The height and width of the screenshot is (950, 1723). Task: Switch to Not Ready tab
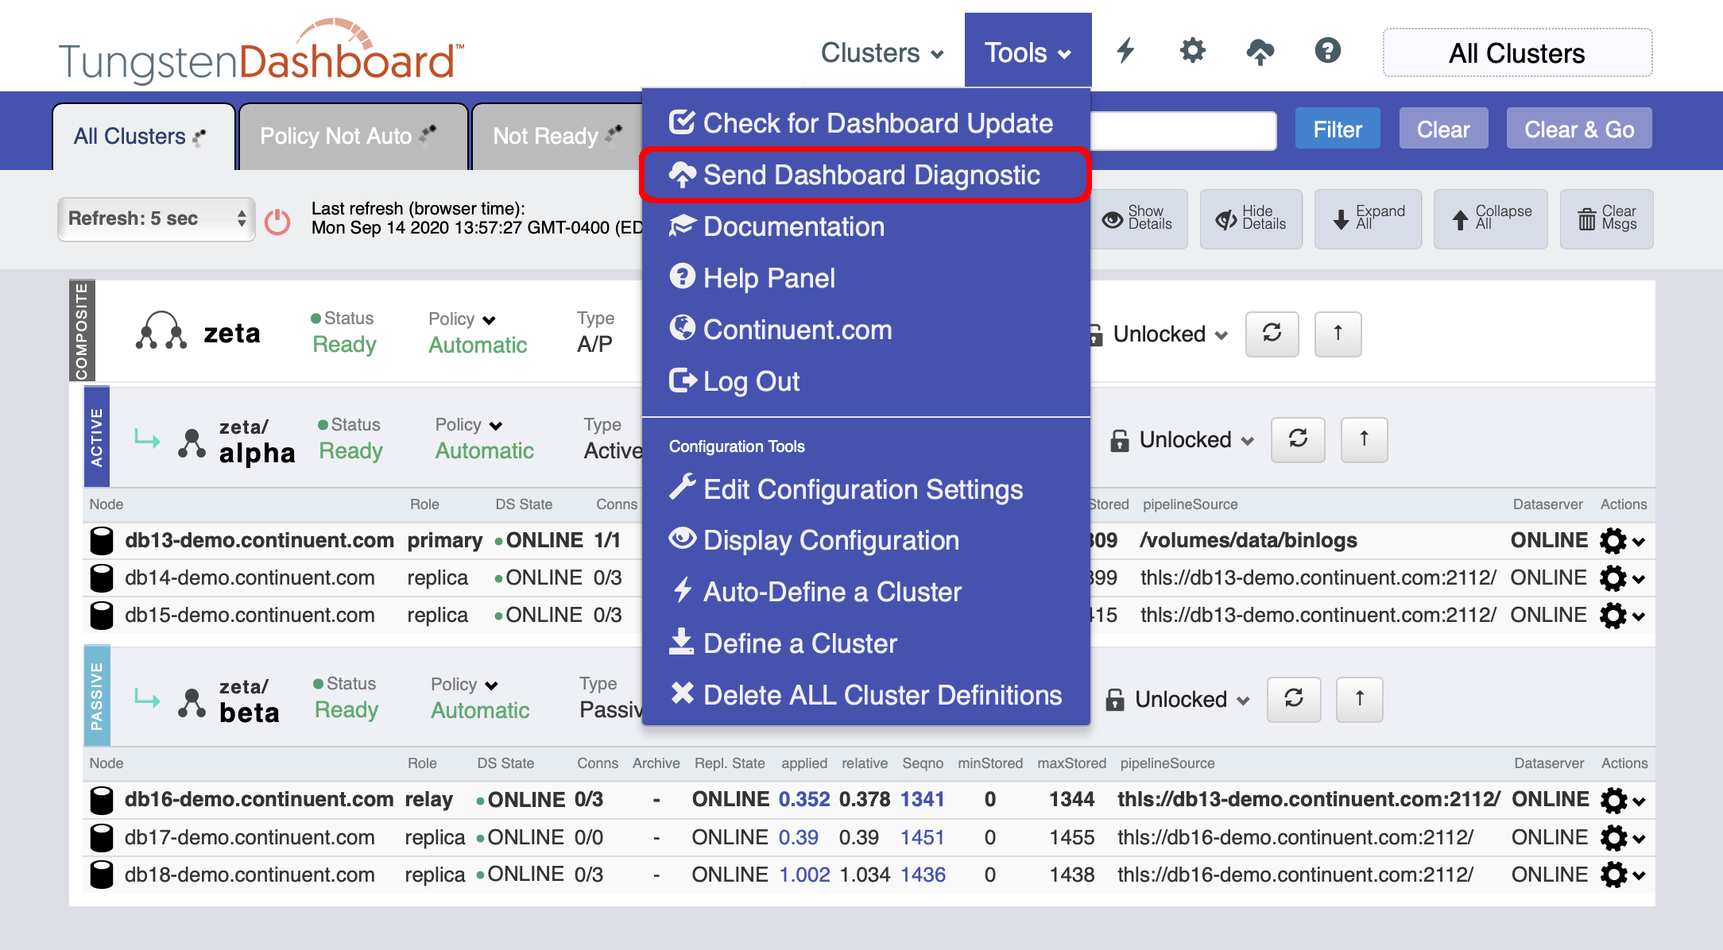click(557, 137)
